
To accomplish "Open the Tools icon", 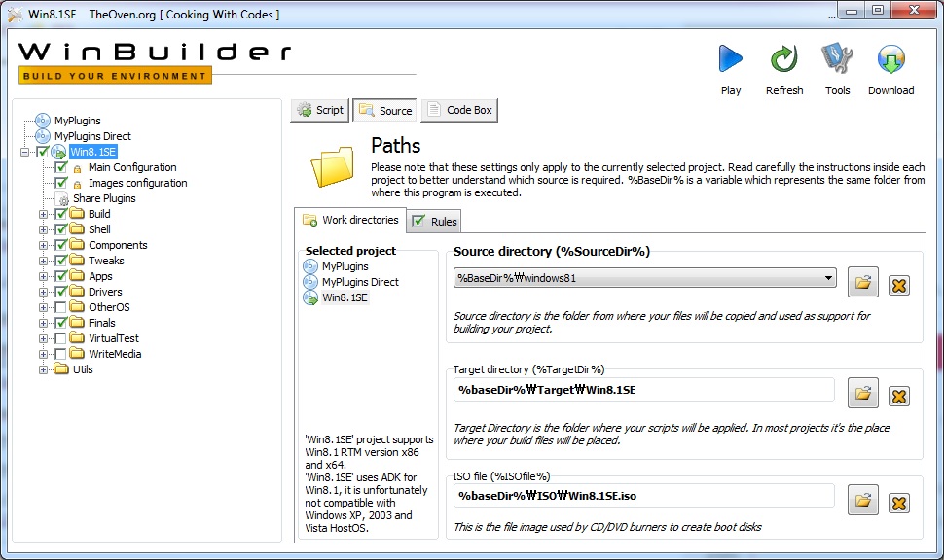I will [x=837, y=59].
